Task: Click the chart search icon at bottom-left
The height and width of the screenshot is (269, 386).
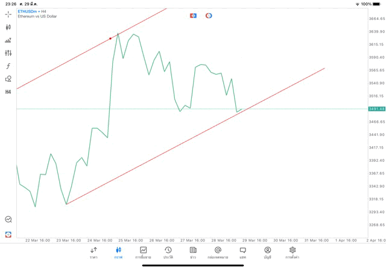Action: coord(8,220)
